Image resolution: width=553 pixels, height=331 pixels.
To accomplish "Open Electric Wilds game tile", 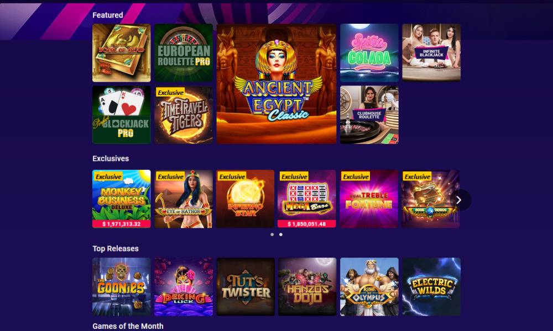I will pos(431,287).
